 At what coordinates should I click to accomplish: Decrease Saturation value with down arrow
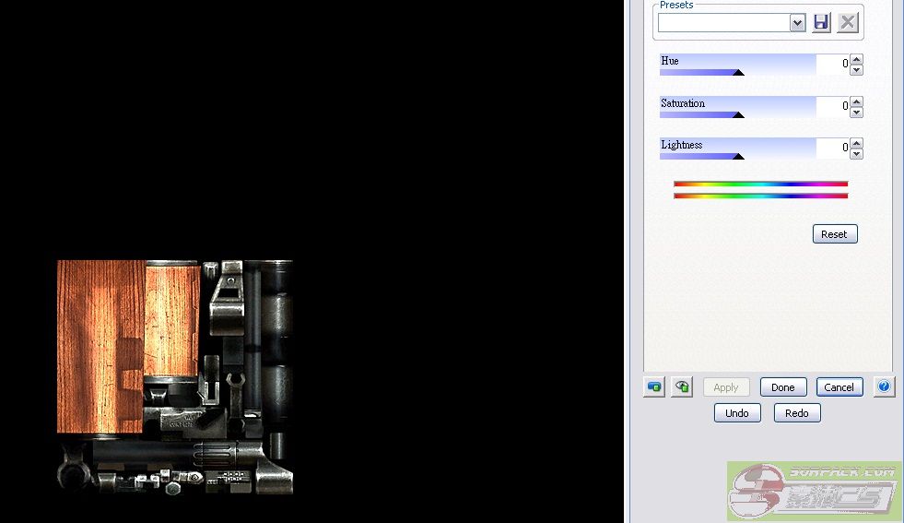[x=857, y=113]
